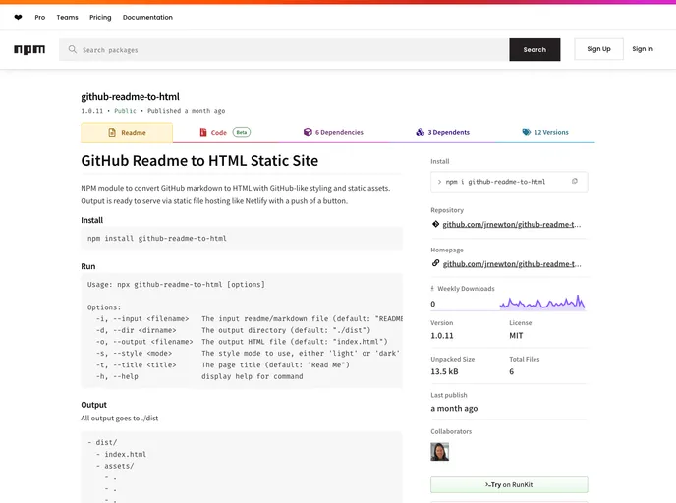Click the 'GitHub Readme to HTML Static Site' heading

pyautogui.click(x=199, y=161)
